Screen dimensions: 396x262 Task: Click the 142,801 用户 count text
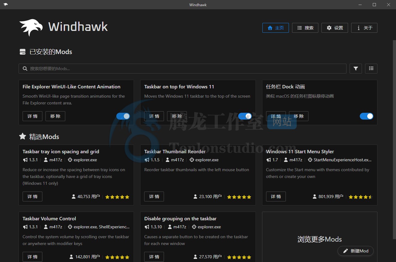88,257
